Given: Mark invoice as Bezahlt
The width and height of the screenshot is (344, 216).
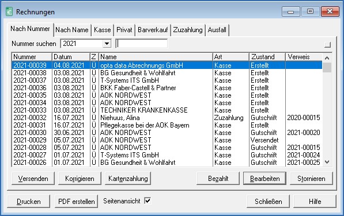Looking at the screenshot, I should pyautogui.click(x=218, y=179).
